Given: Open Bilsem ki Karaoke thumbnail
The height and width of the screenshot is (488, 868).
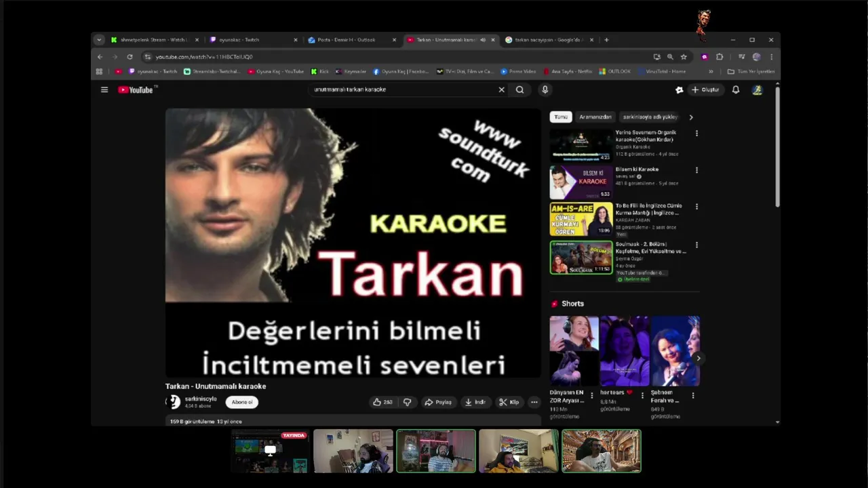Looking at the screenshot, I should tap(580, 182).
